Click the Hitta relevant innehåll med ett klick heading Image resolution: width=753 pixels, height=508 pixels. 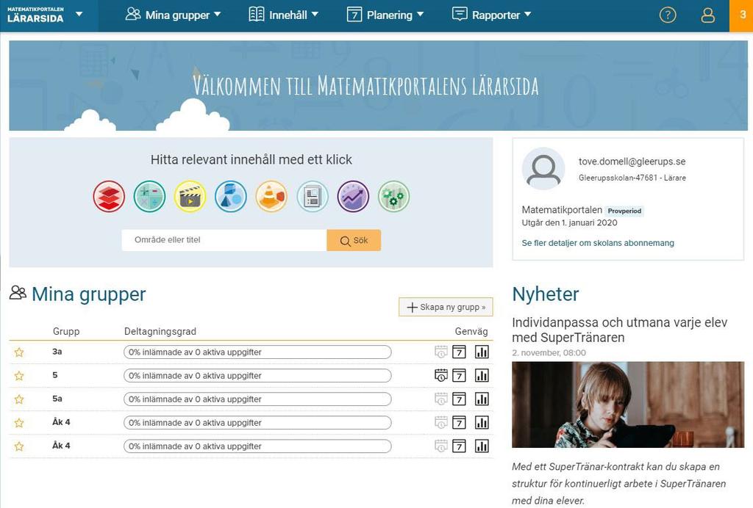(x=251, y=159)
